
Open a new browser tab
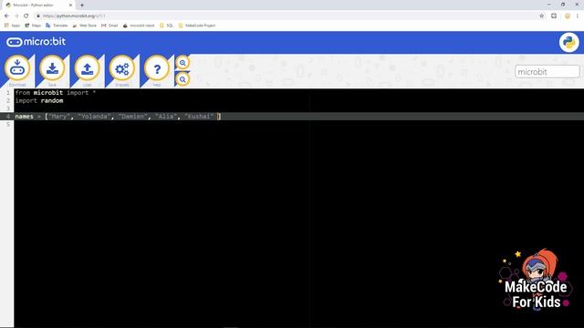tap(82, 5)
